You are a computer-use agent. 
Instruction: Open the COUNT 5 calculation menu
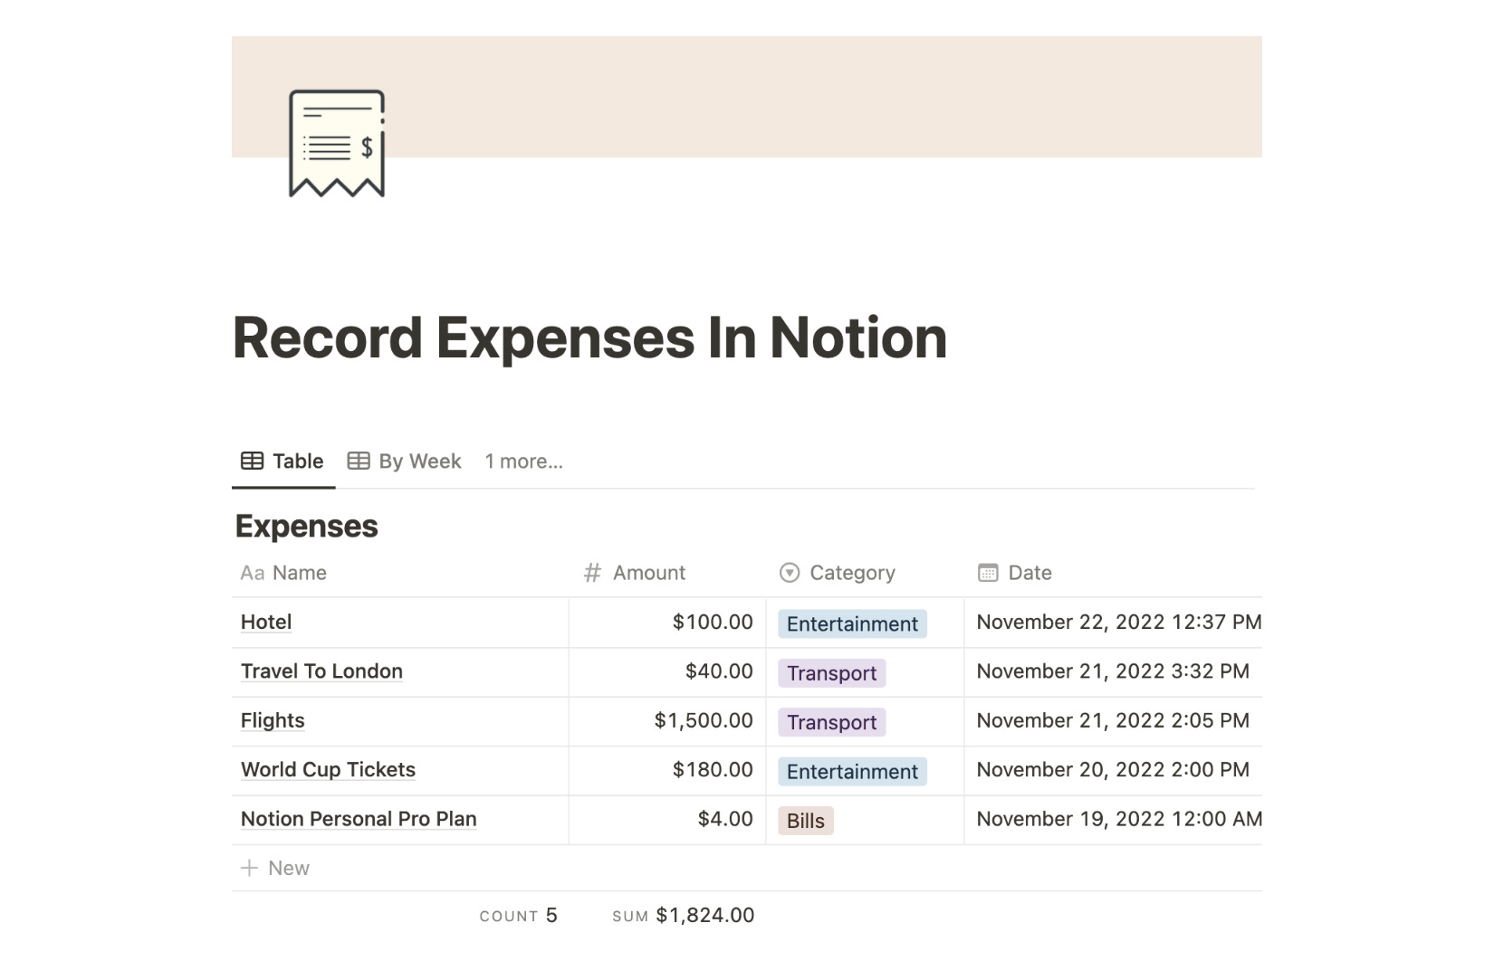point(518,916)
